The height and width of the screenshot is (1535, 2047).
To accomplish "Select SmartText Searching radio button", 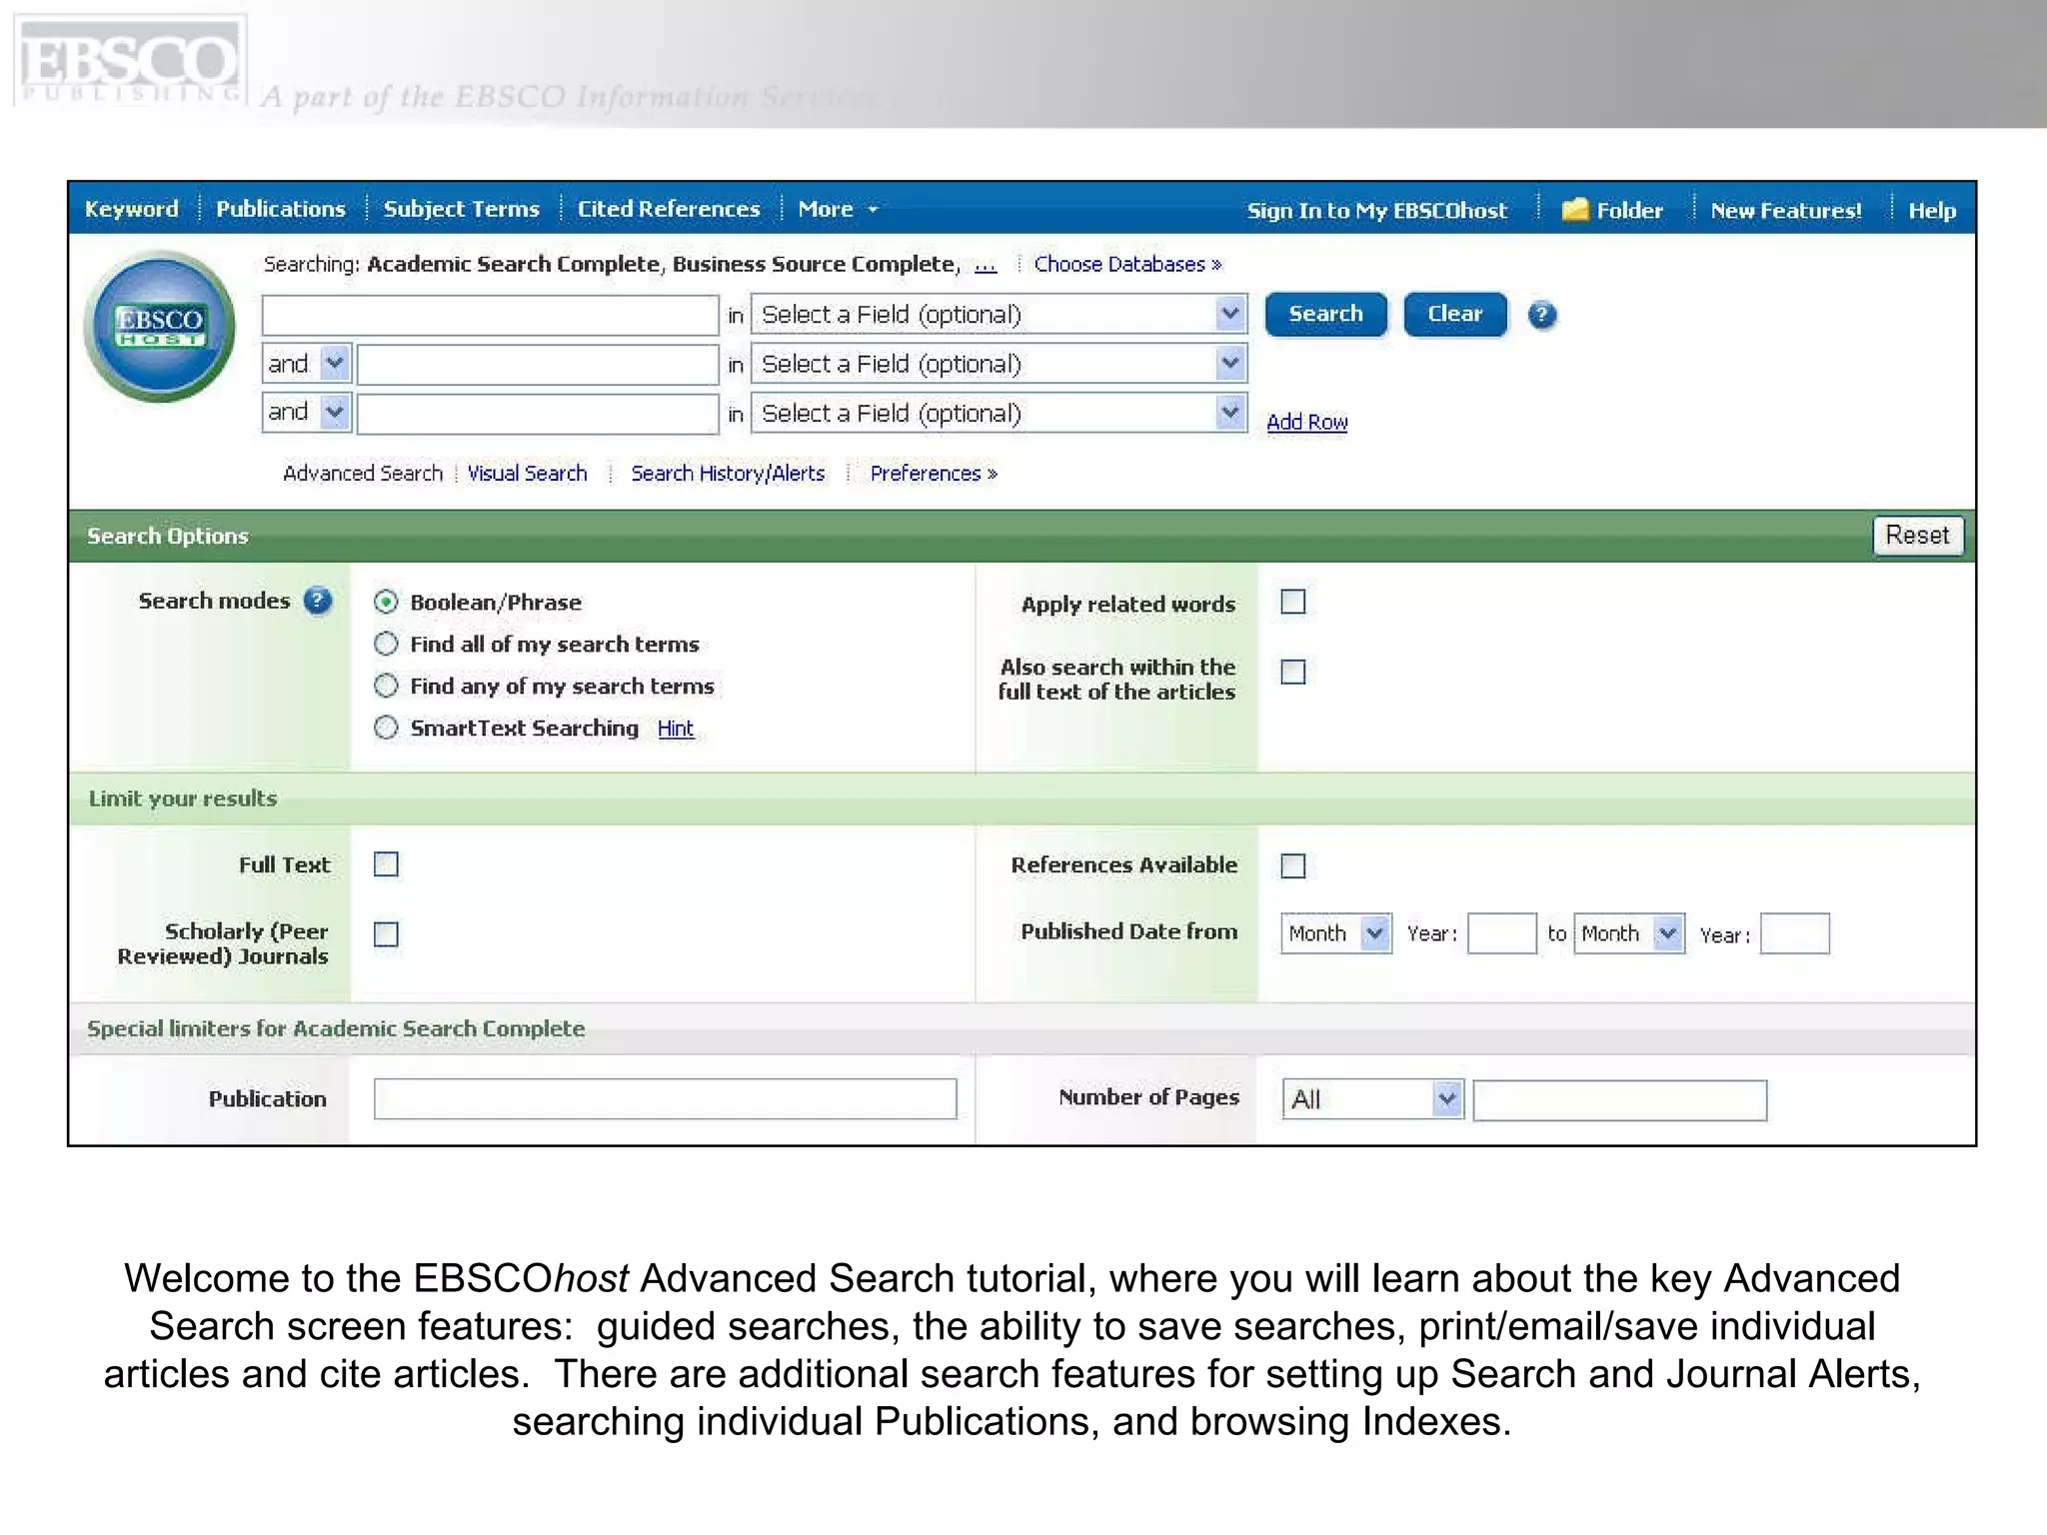I will click(x=386, y=728).
